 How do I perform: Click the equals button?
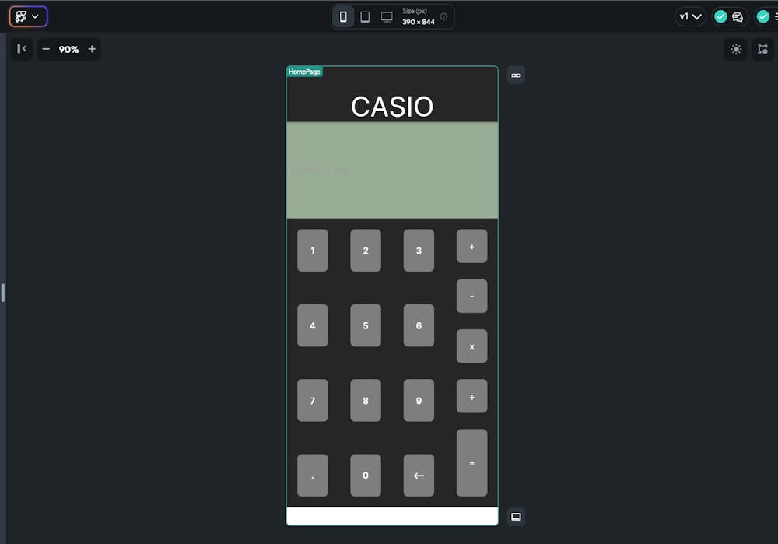click(472, 462)
